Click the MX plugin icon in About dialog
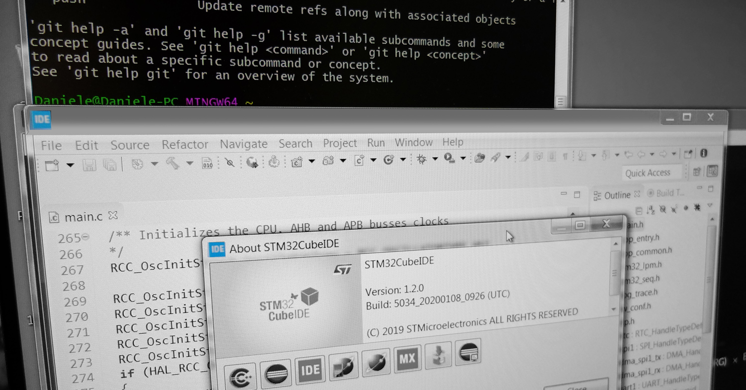The height and width of the screenshot is (390, 746). pos(407,358)
